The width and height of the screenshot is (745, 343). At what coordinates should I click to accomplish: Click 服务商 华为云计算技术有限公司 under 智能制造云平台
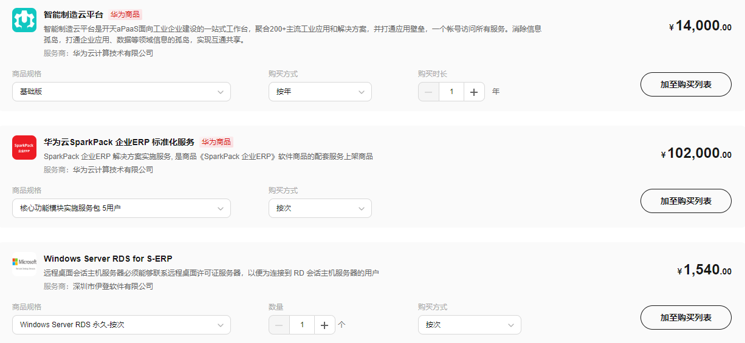tap(98, 53)
